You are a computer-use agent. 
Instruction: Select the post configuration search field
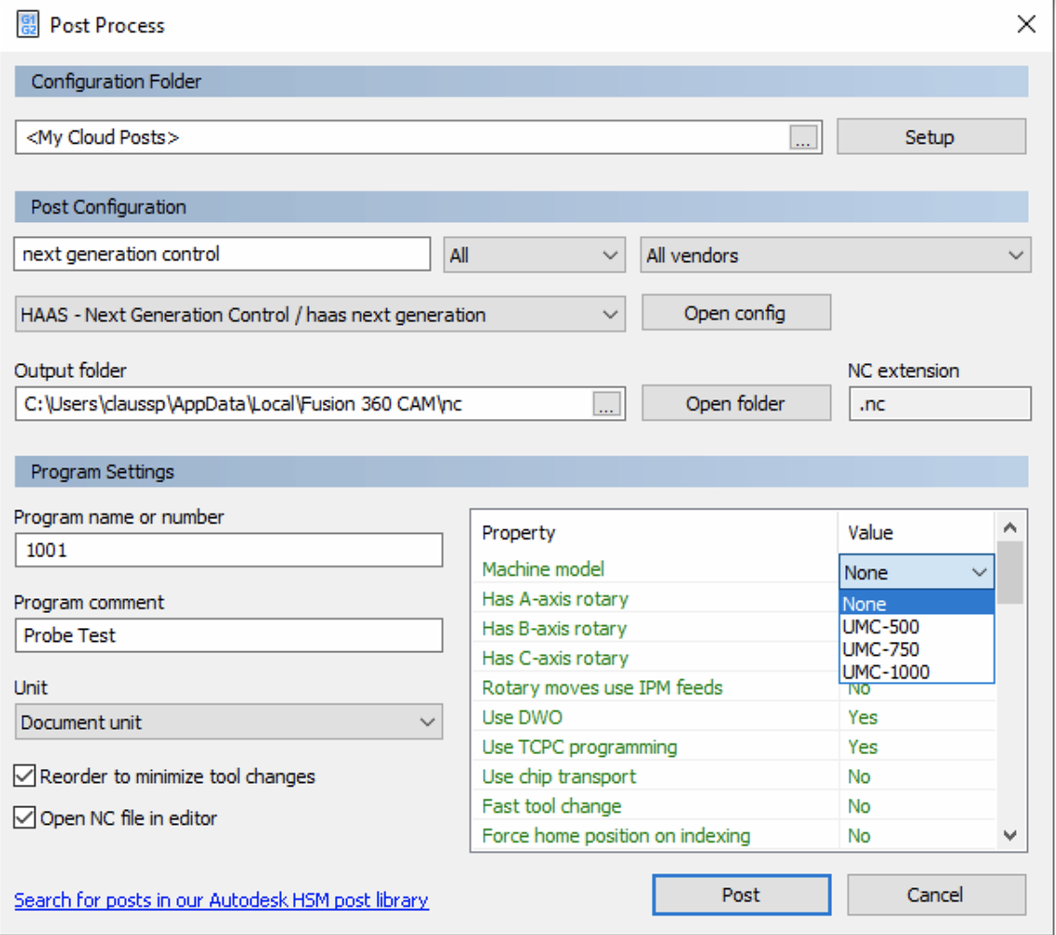[x=221, y=254]
